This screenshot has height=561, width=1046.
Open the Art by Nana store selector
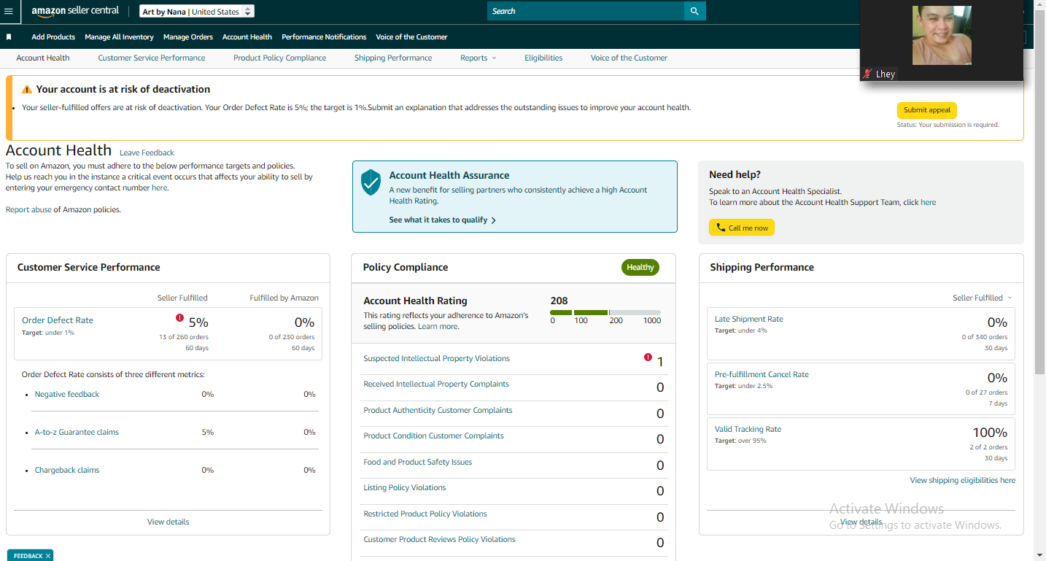pyautogui.click(x=198, y=12)
